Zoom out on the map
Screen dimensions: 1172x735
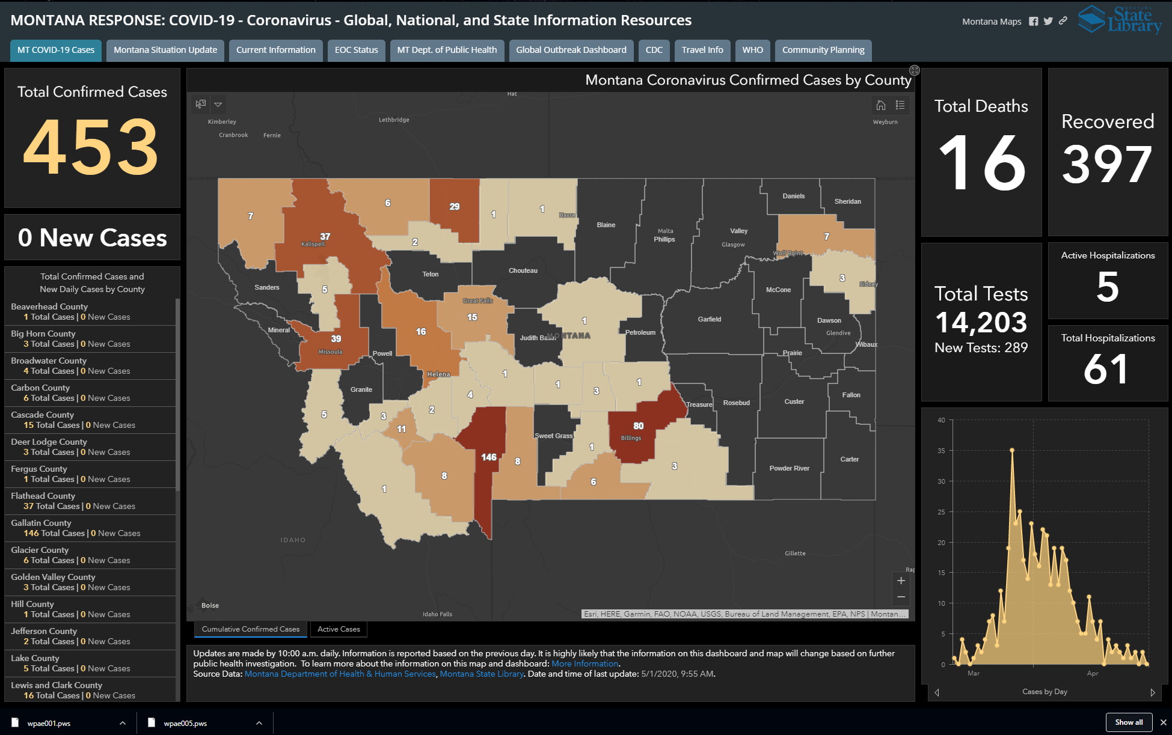coord(901,597)
